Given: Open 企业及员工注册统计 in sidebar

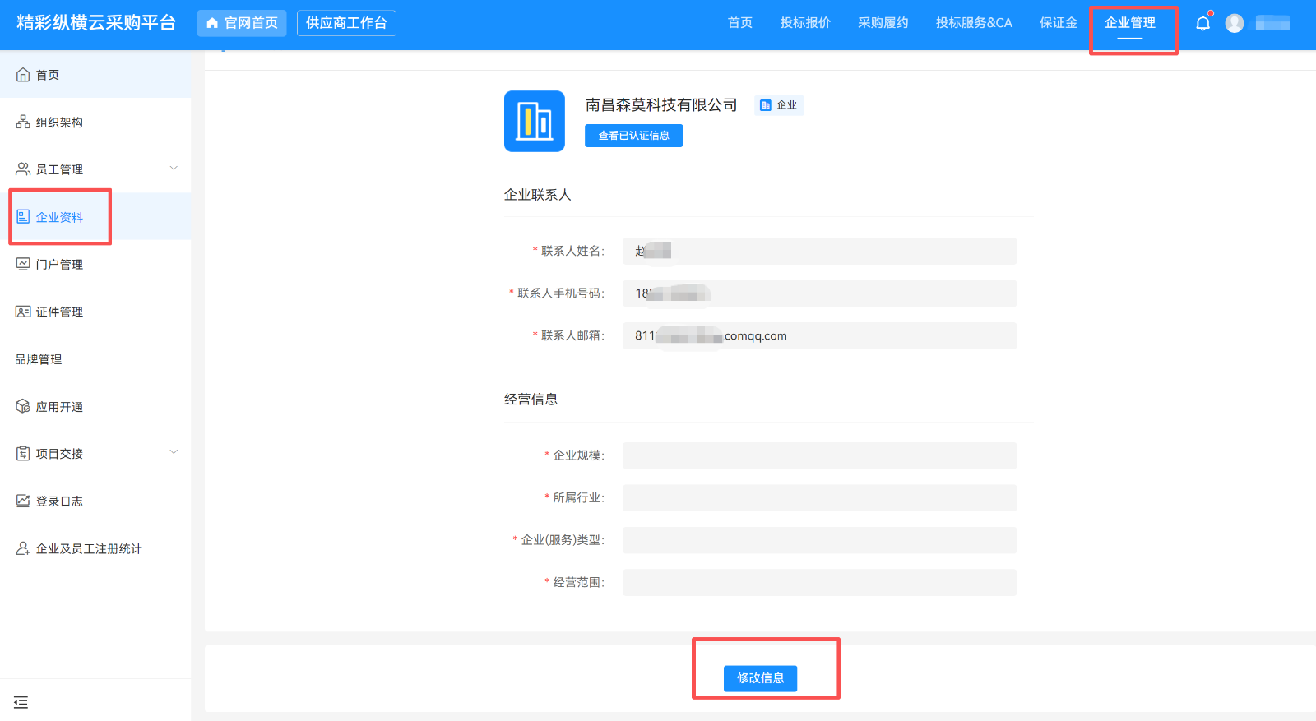Looking at the screenshot, I should (88, 548).
